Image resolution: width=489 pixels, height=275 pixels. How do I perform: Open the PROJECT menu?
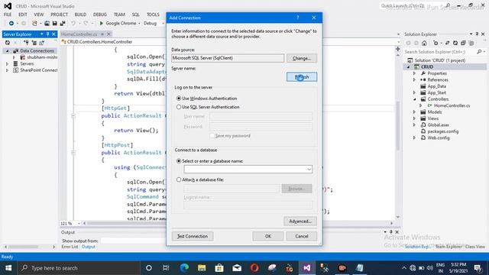coord(60,15)
